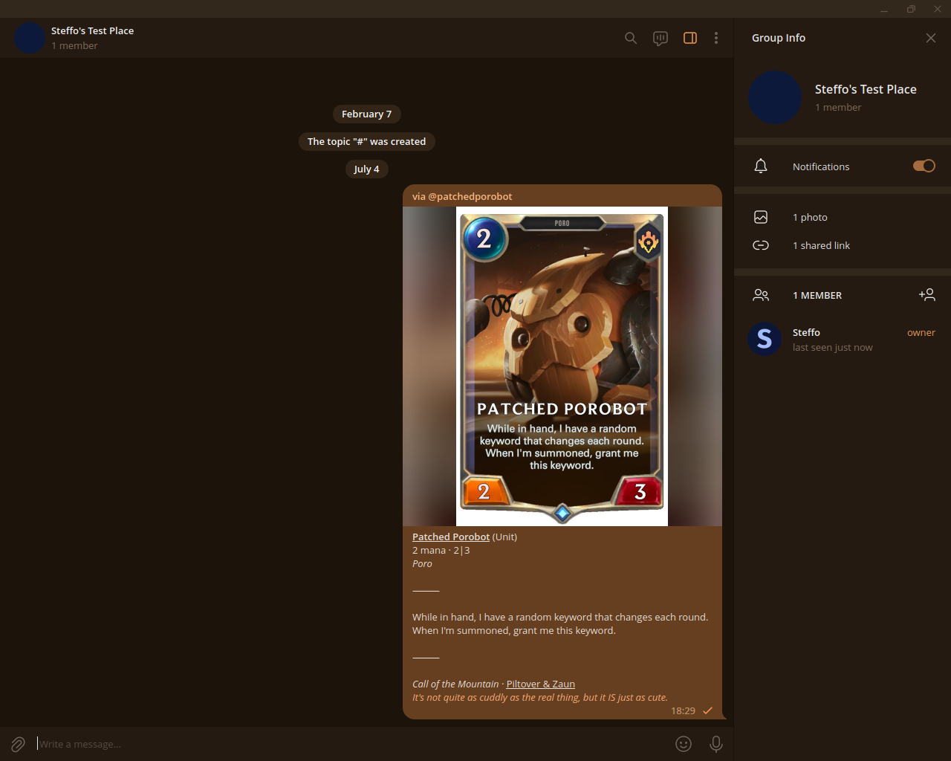Click the topic was created service message

point(366,141)
